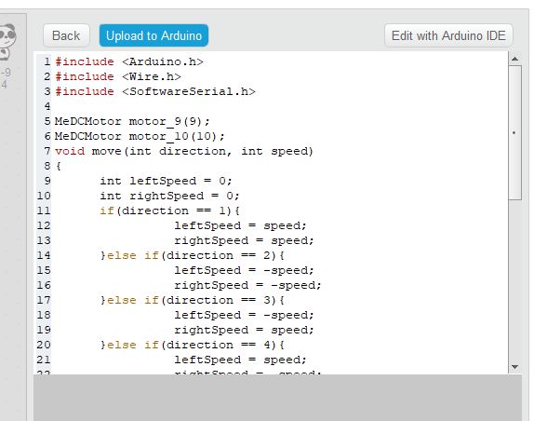Click the MeDCMotor motor_9 declaration line
Viewport: 534px width, 421px height.
click(x=132, y=121)
